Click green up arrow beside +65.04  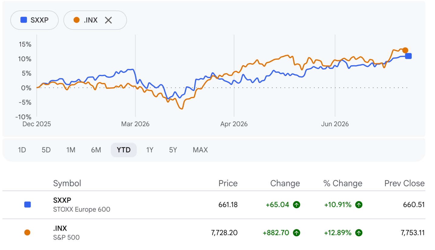coord(297,205)
